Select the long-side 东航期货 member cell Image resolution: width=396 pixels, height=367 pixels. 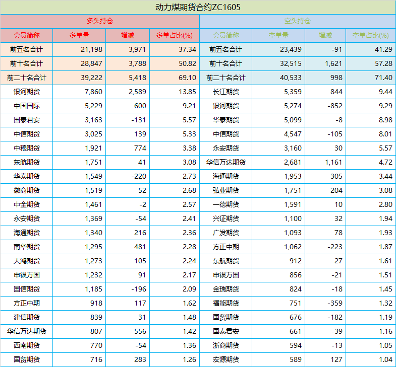[27, 162]
